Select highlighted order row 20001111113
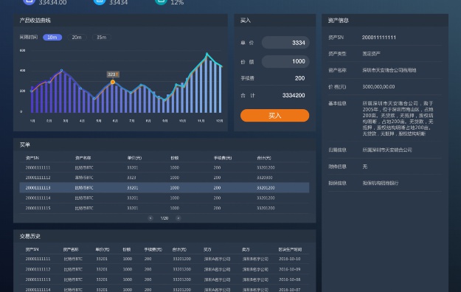The width and height of the screenshot is (461, 292). pos(164,187)
